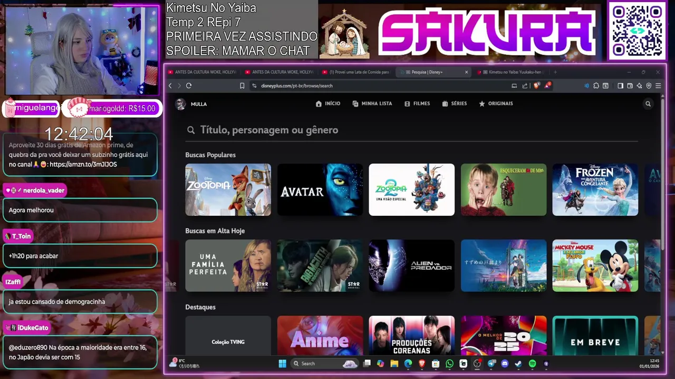675x379 pixels.
Task: Click the Windows Start button
Action: pyautogui.click(x=282, y=363)
